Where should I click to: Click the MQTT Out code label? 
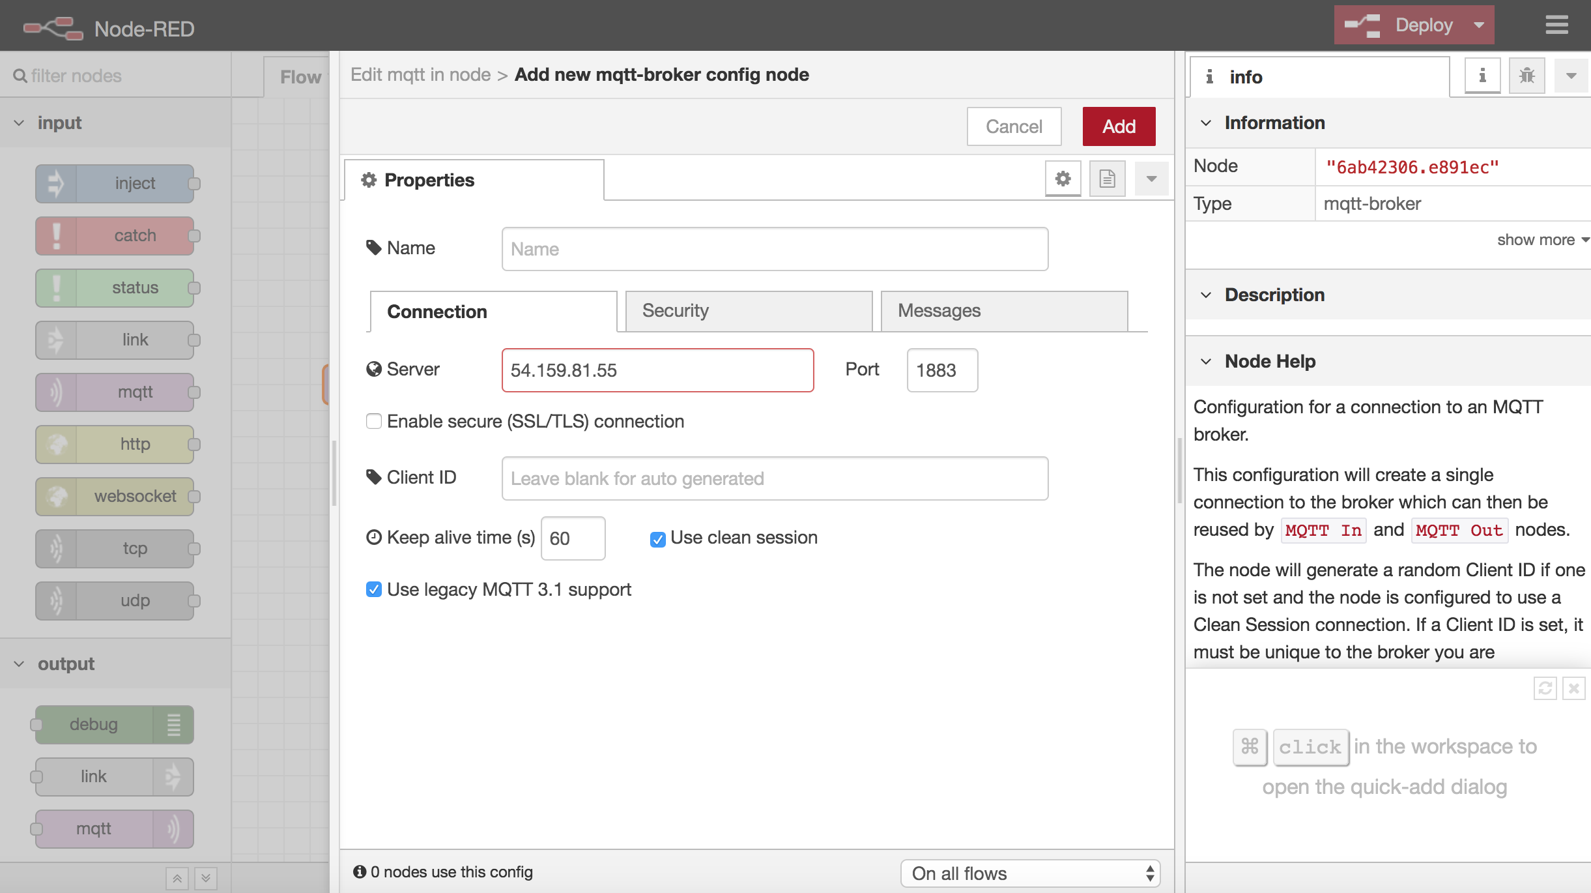click(1459, 531)
